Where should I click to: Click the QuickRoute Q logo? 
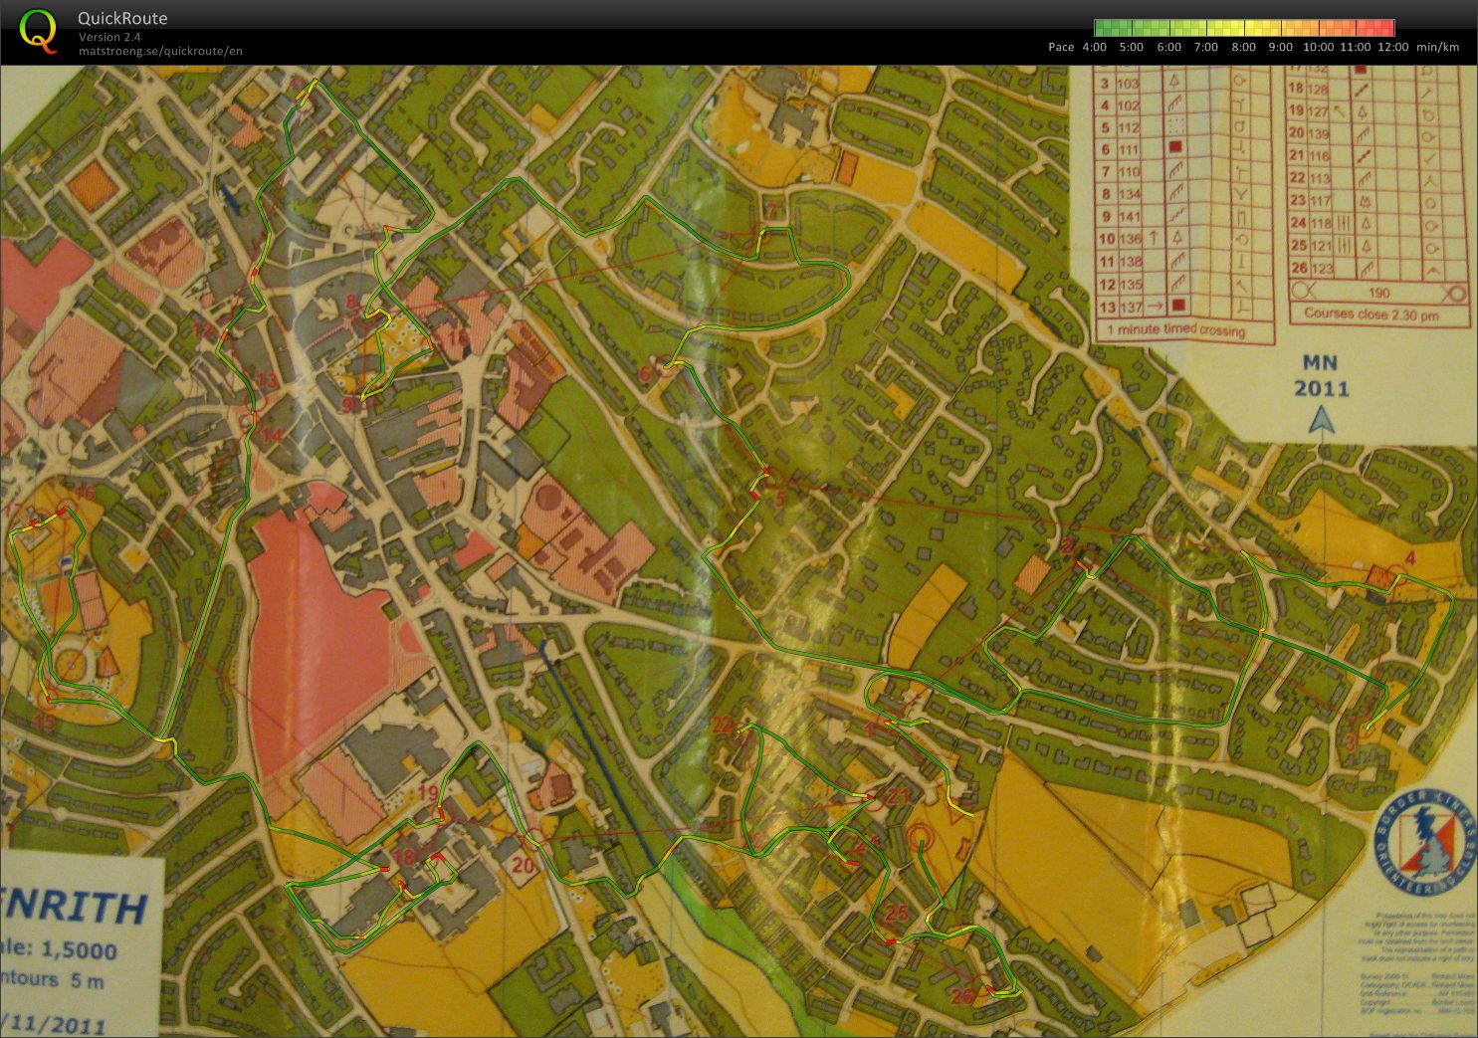(38, 30)
